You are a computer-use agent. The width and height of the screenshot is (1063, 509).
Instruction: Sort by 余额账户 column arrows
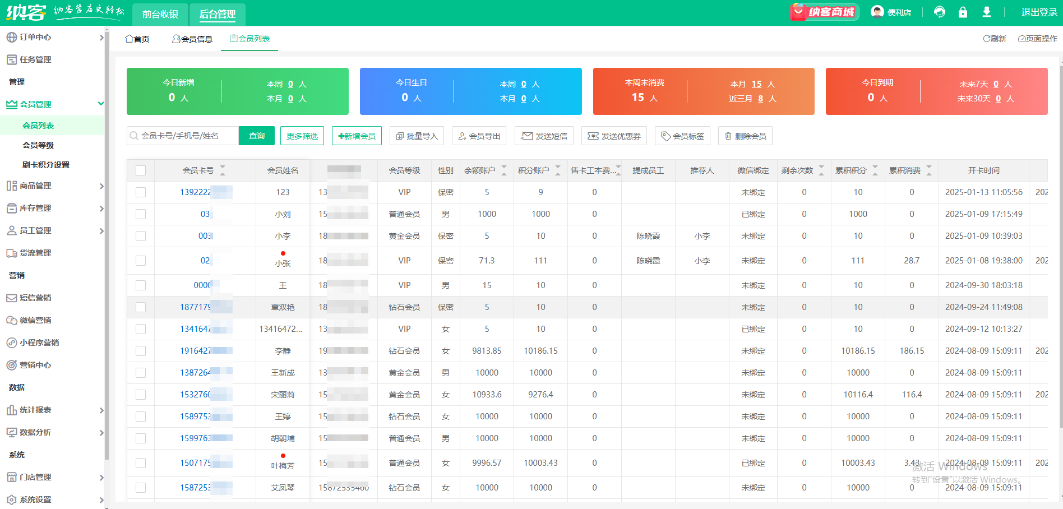click(503, 170)
